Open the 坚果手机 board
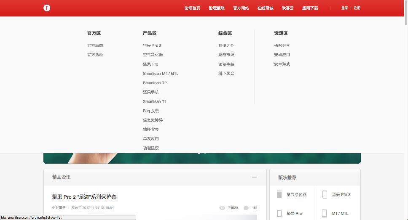The width and height of the screenshot is (408, 220). 150,92
